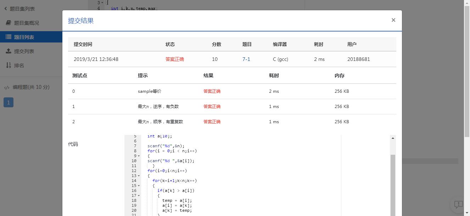Image resolution: width=470 pixels, height=216 pixels.
Task: Open the feedback chat icon
Action: click(458, 204)
